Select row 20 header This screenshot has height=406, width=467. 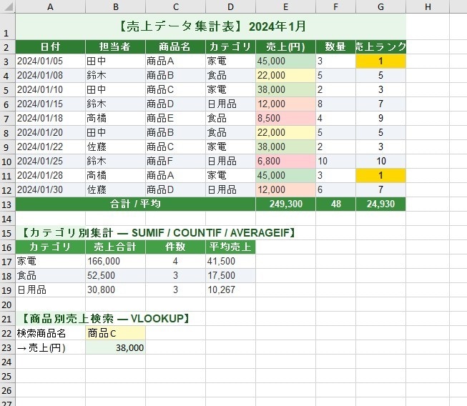click(7, 304)
